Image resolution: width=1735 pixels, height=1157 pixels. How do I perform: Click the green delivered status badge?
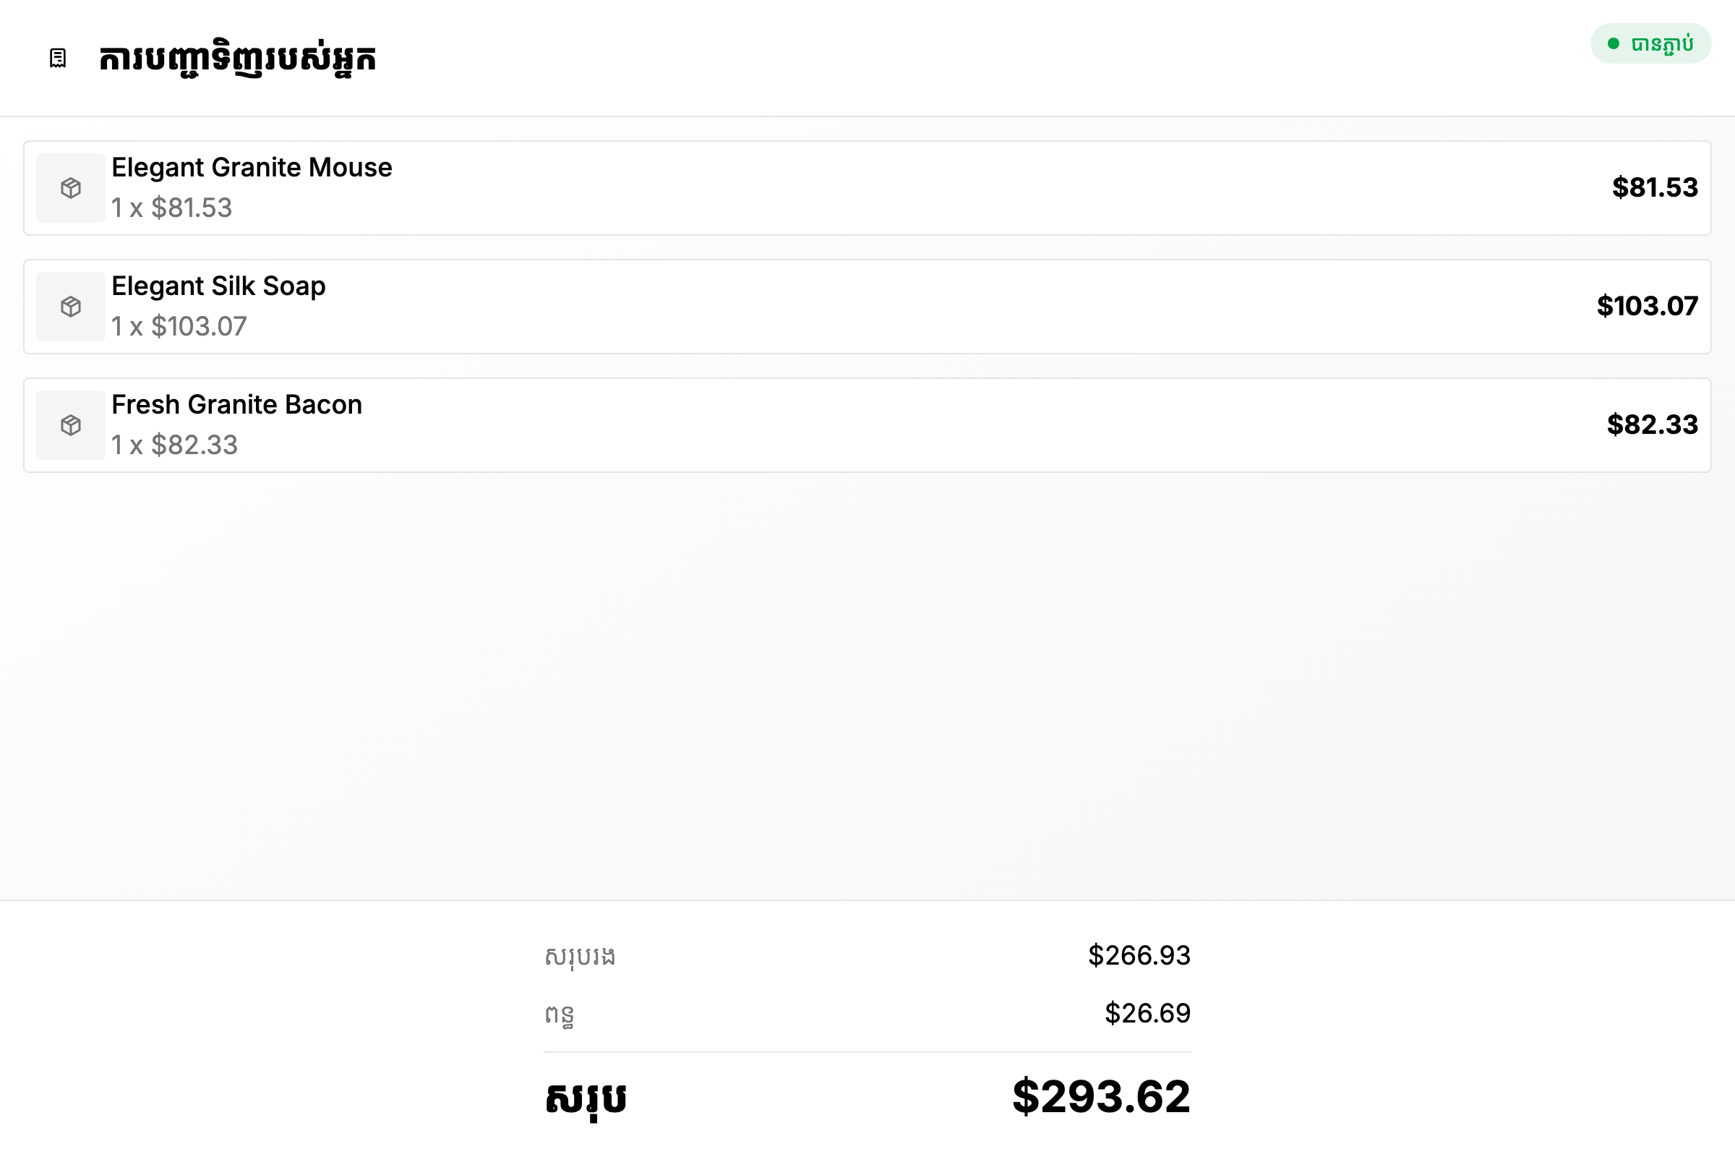[x=1651, y=43]
